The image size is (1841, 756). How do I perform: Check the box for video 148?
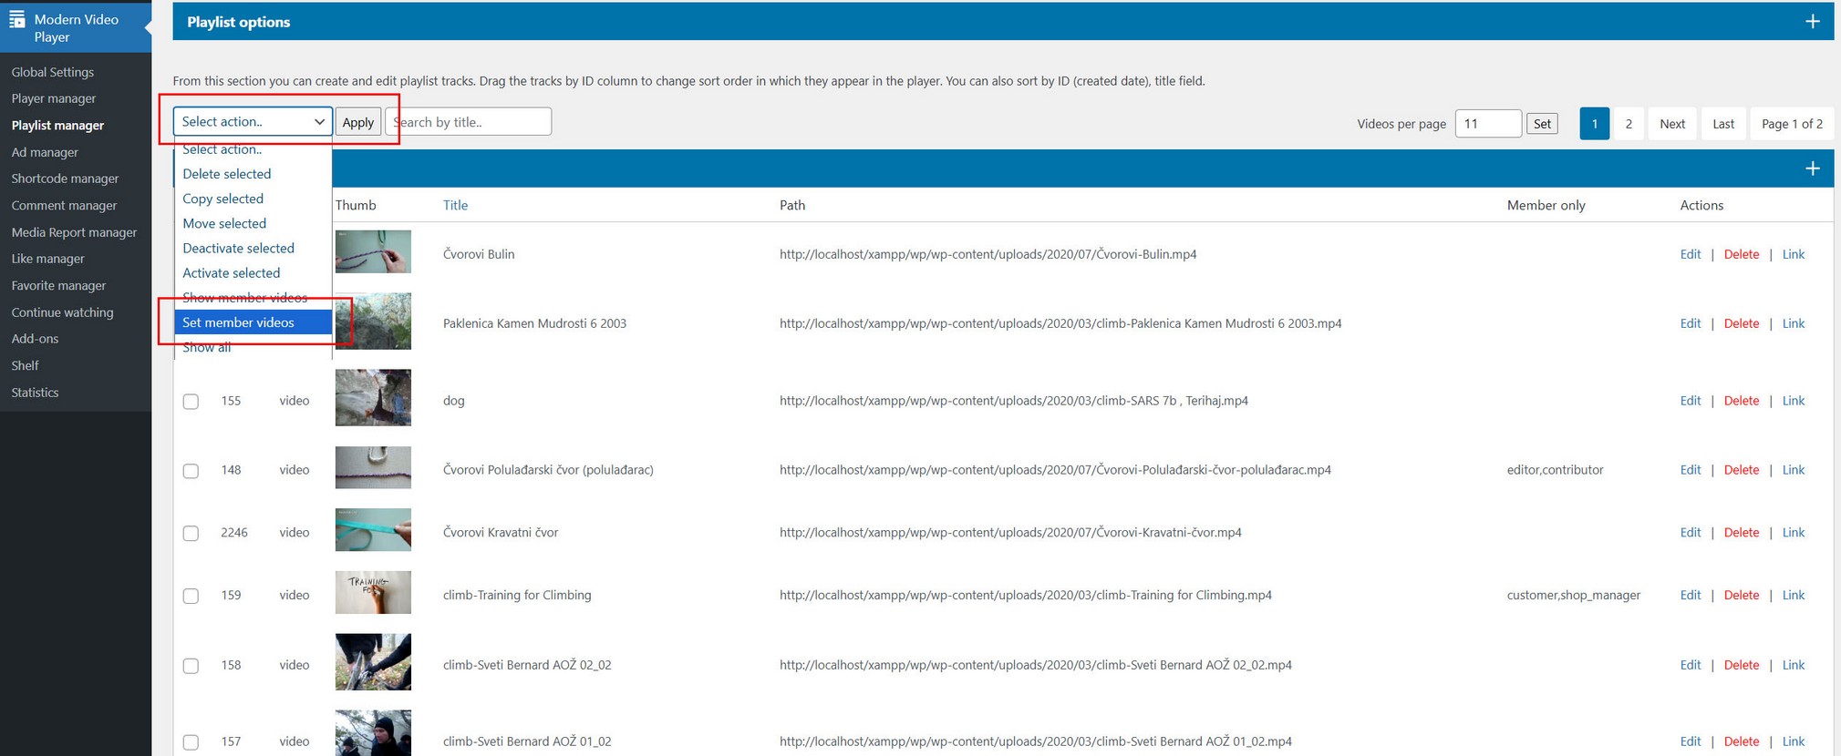click(191, 471)
